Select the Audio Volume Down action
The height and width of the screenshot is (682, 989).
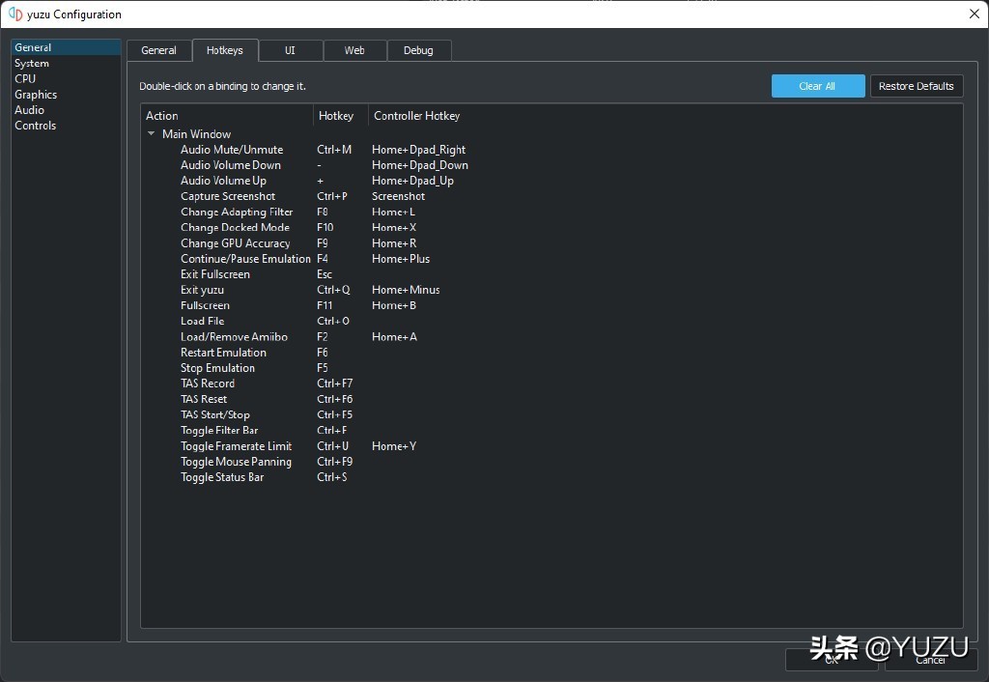231,165
